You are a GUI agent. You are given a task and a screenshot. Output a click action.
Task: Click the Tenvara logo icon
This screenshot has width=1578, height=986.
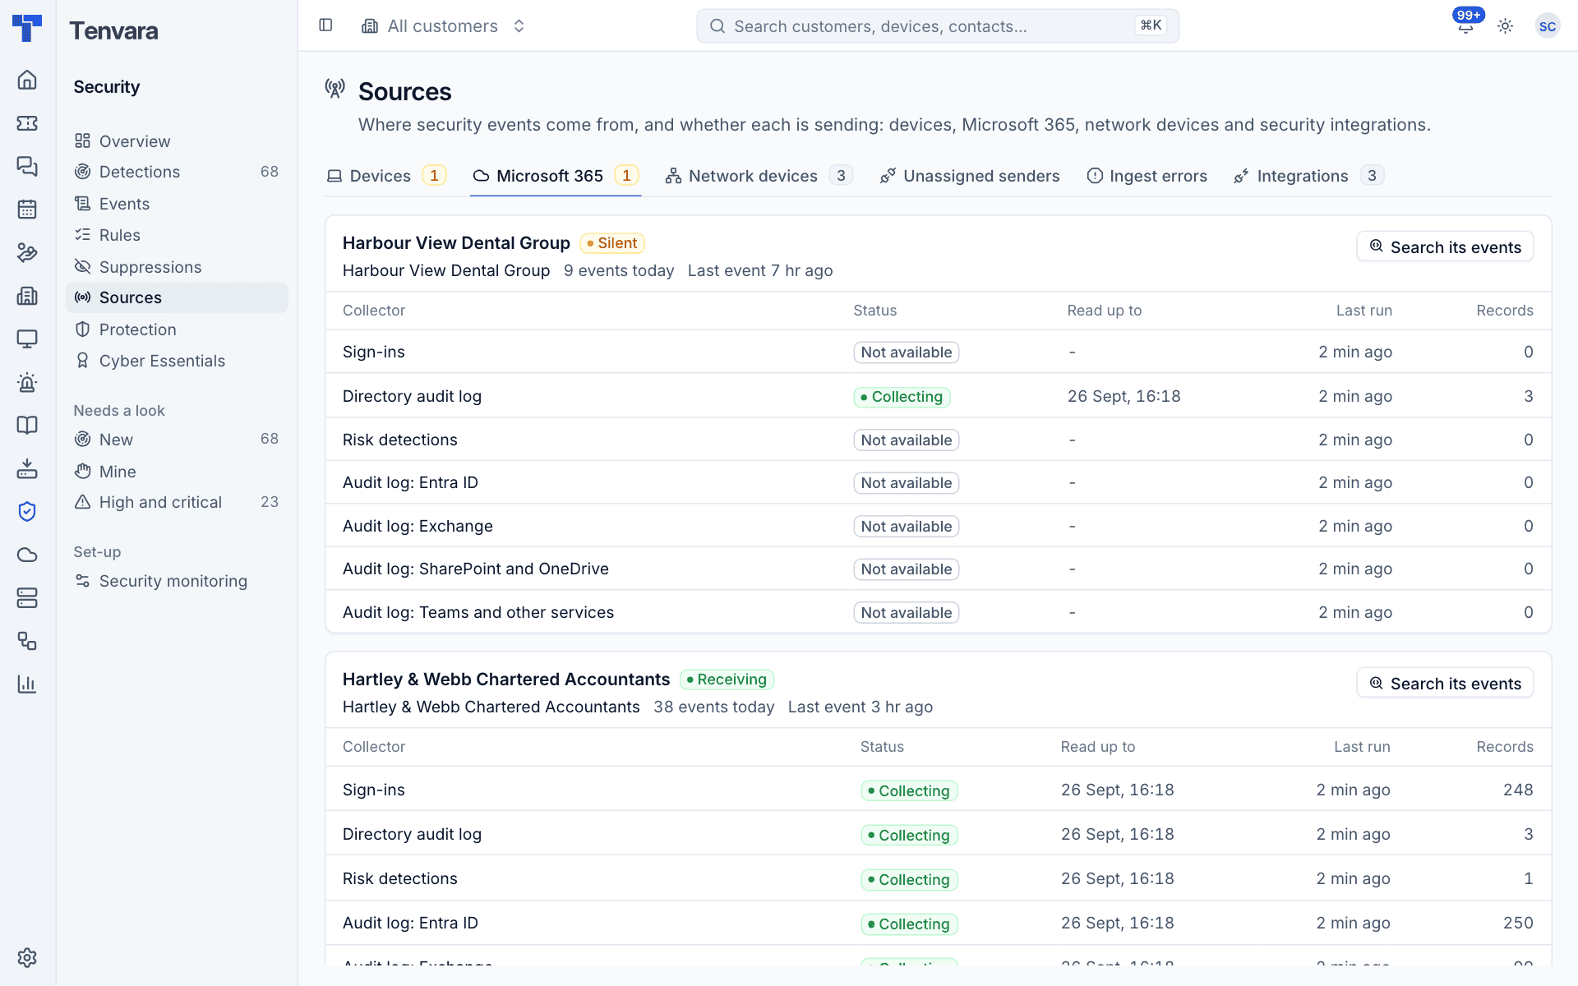[x=27, y=28]
